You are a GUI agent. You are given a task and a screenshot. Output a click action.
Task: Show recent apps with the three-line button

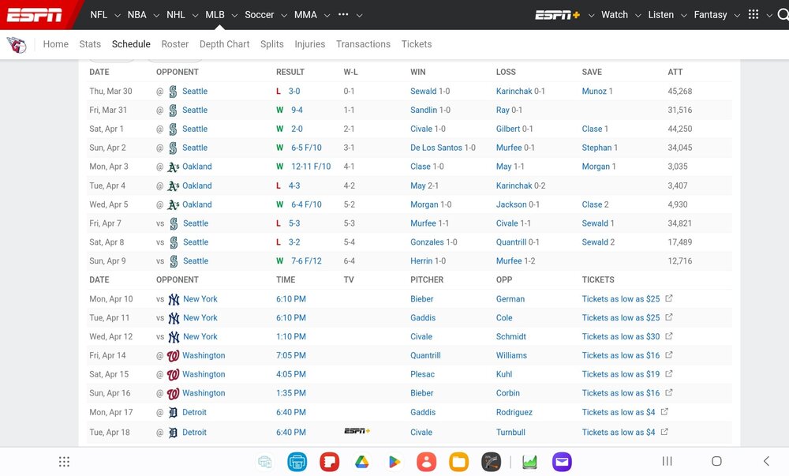(667, 461)
